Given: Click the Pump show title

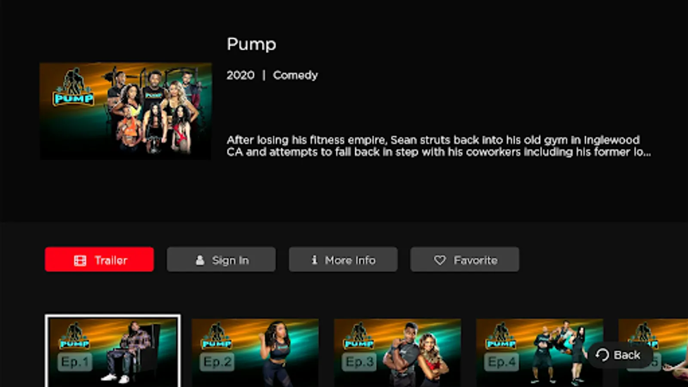Looking at the screenshot, I should point(252,45).
